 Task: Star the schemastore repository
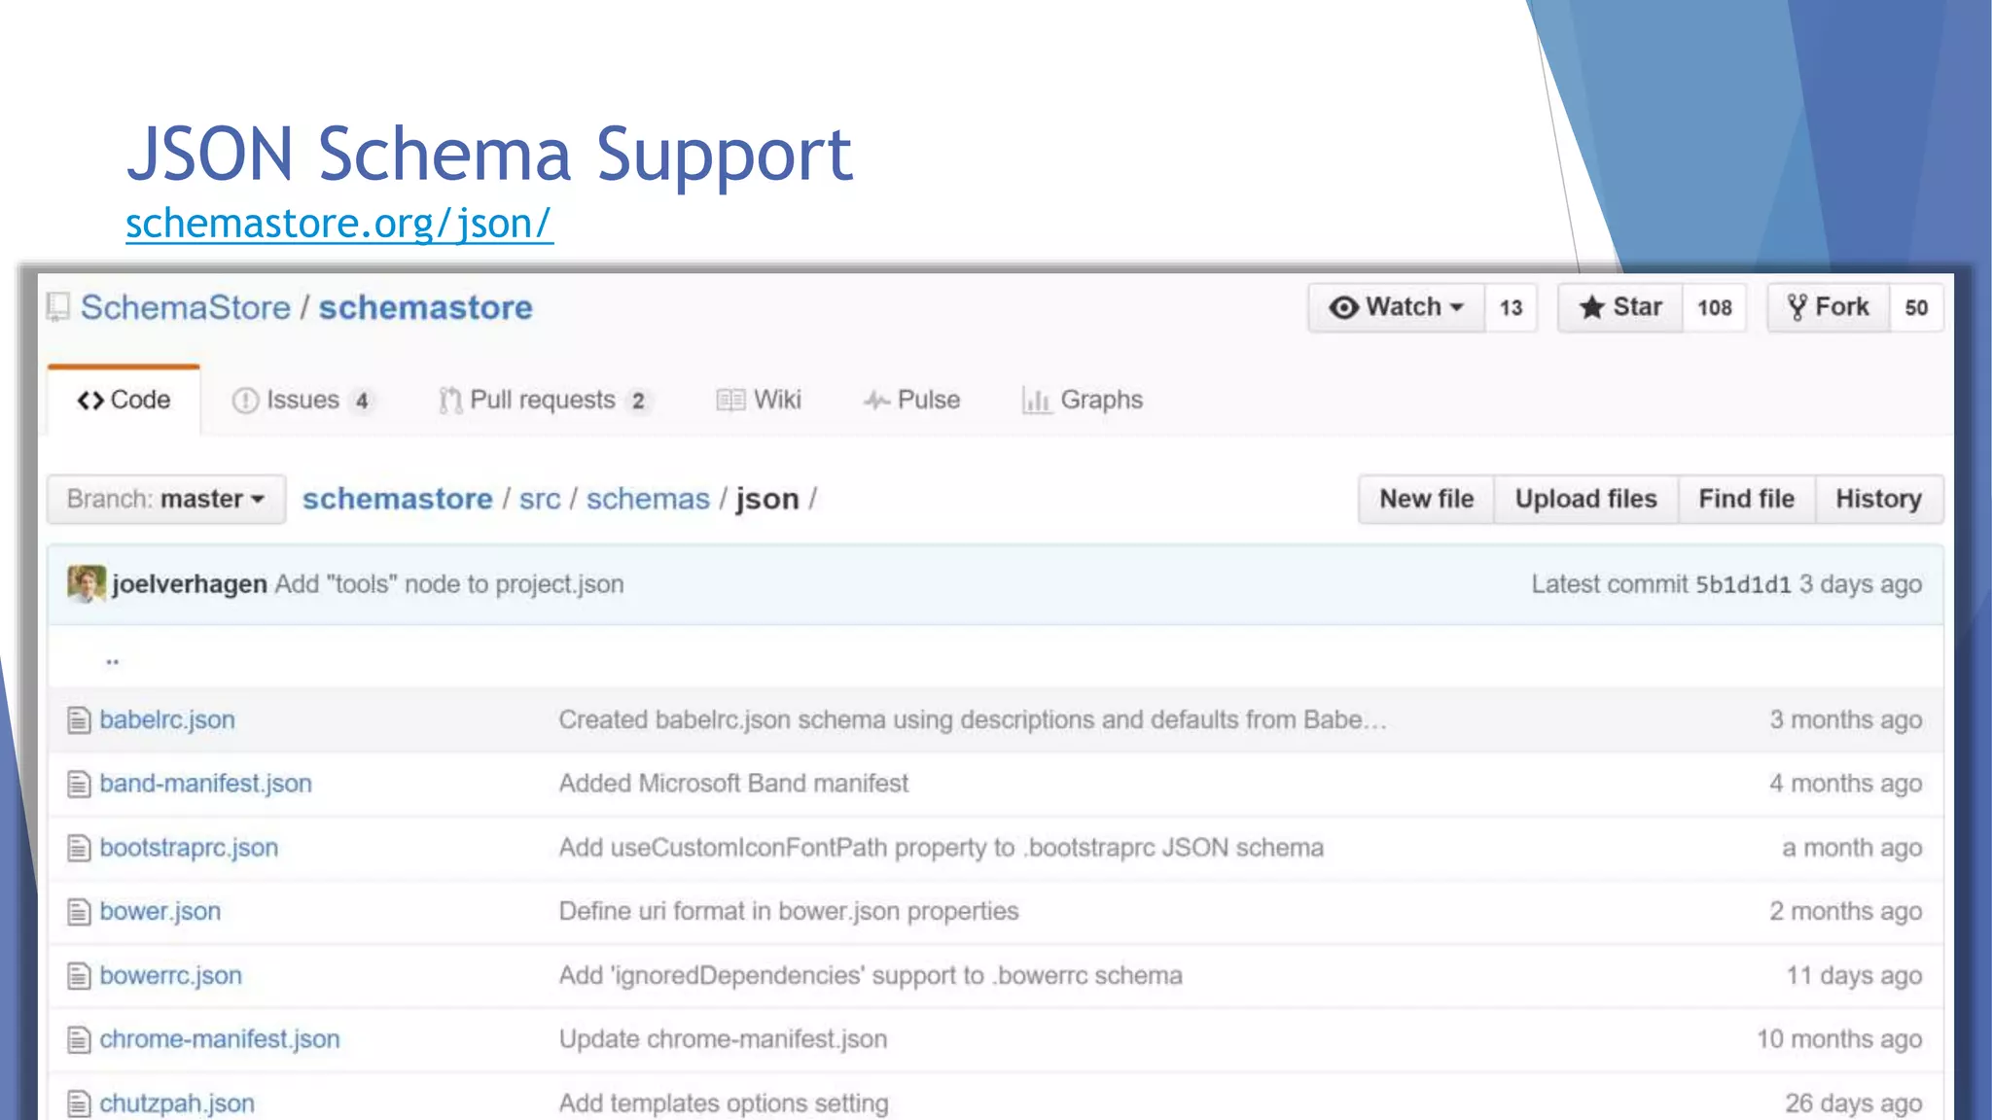(1620, 307)
